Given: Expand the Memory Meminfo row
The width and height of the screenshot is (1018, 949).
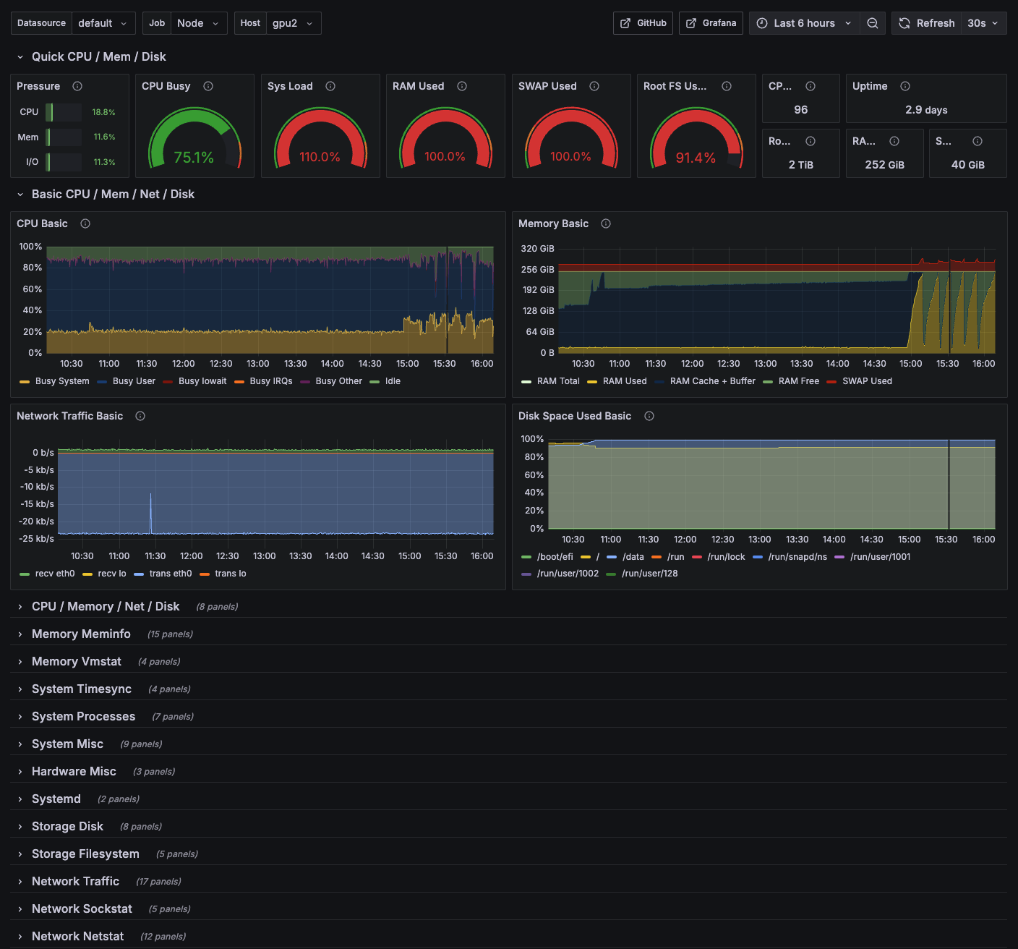Looking at the screenshot, I should tap(81, 634).
